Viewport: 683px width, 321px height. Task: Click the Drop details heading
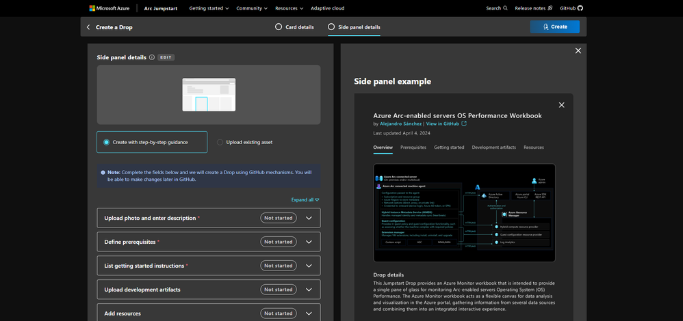[x=389, y=275]
